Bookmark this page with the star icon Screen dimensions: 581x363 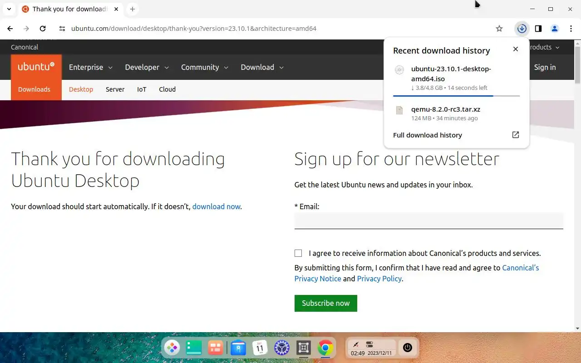coord(499,29)
